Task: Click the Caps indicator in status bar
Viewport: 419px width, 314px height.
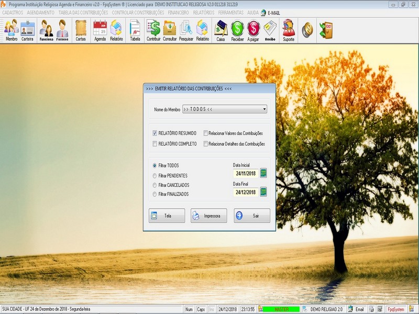Action: (x=201, y=309)
